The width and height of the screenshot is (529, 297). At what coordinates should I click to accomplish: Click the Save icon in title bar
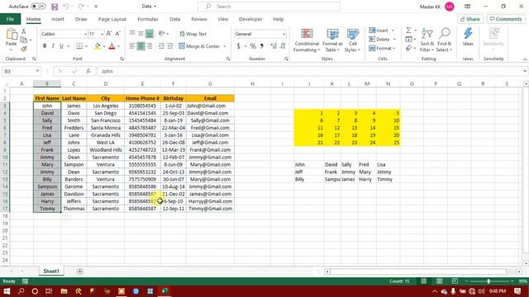click(x=55, y=7)
